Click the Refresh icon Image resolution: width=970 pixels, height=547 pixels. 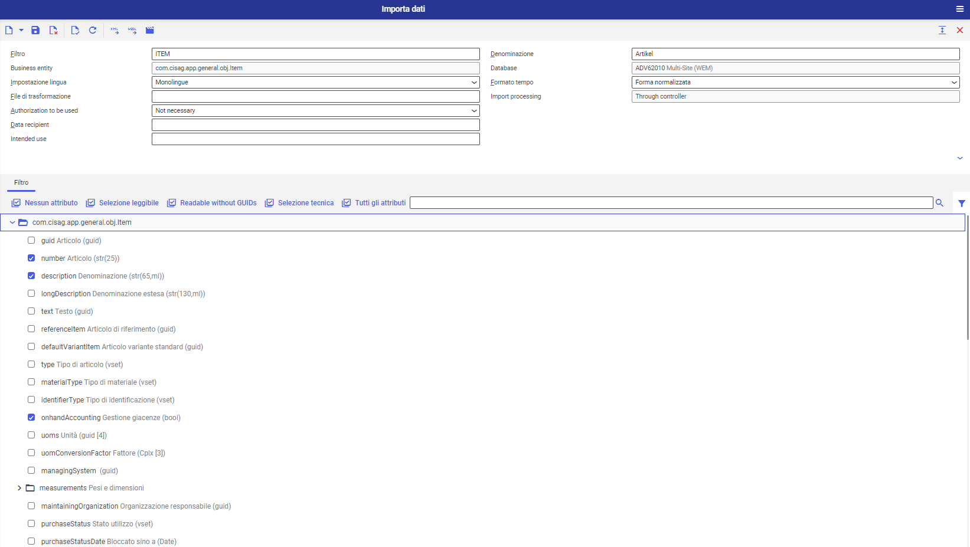pos(93,30)
